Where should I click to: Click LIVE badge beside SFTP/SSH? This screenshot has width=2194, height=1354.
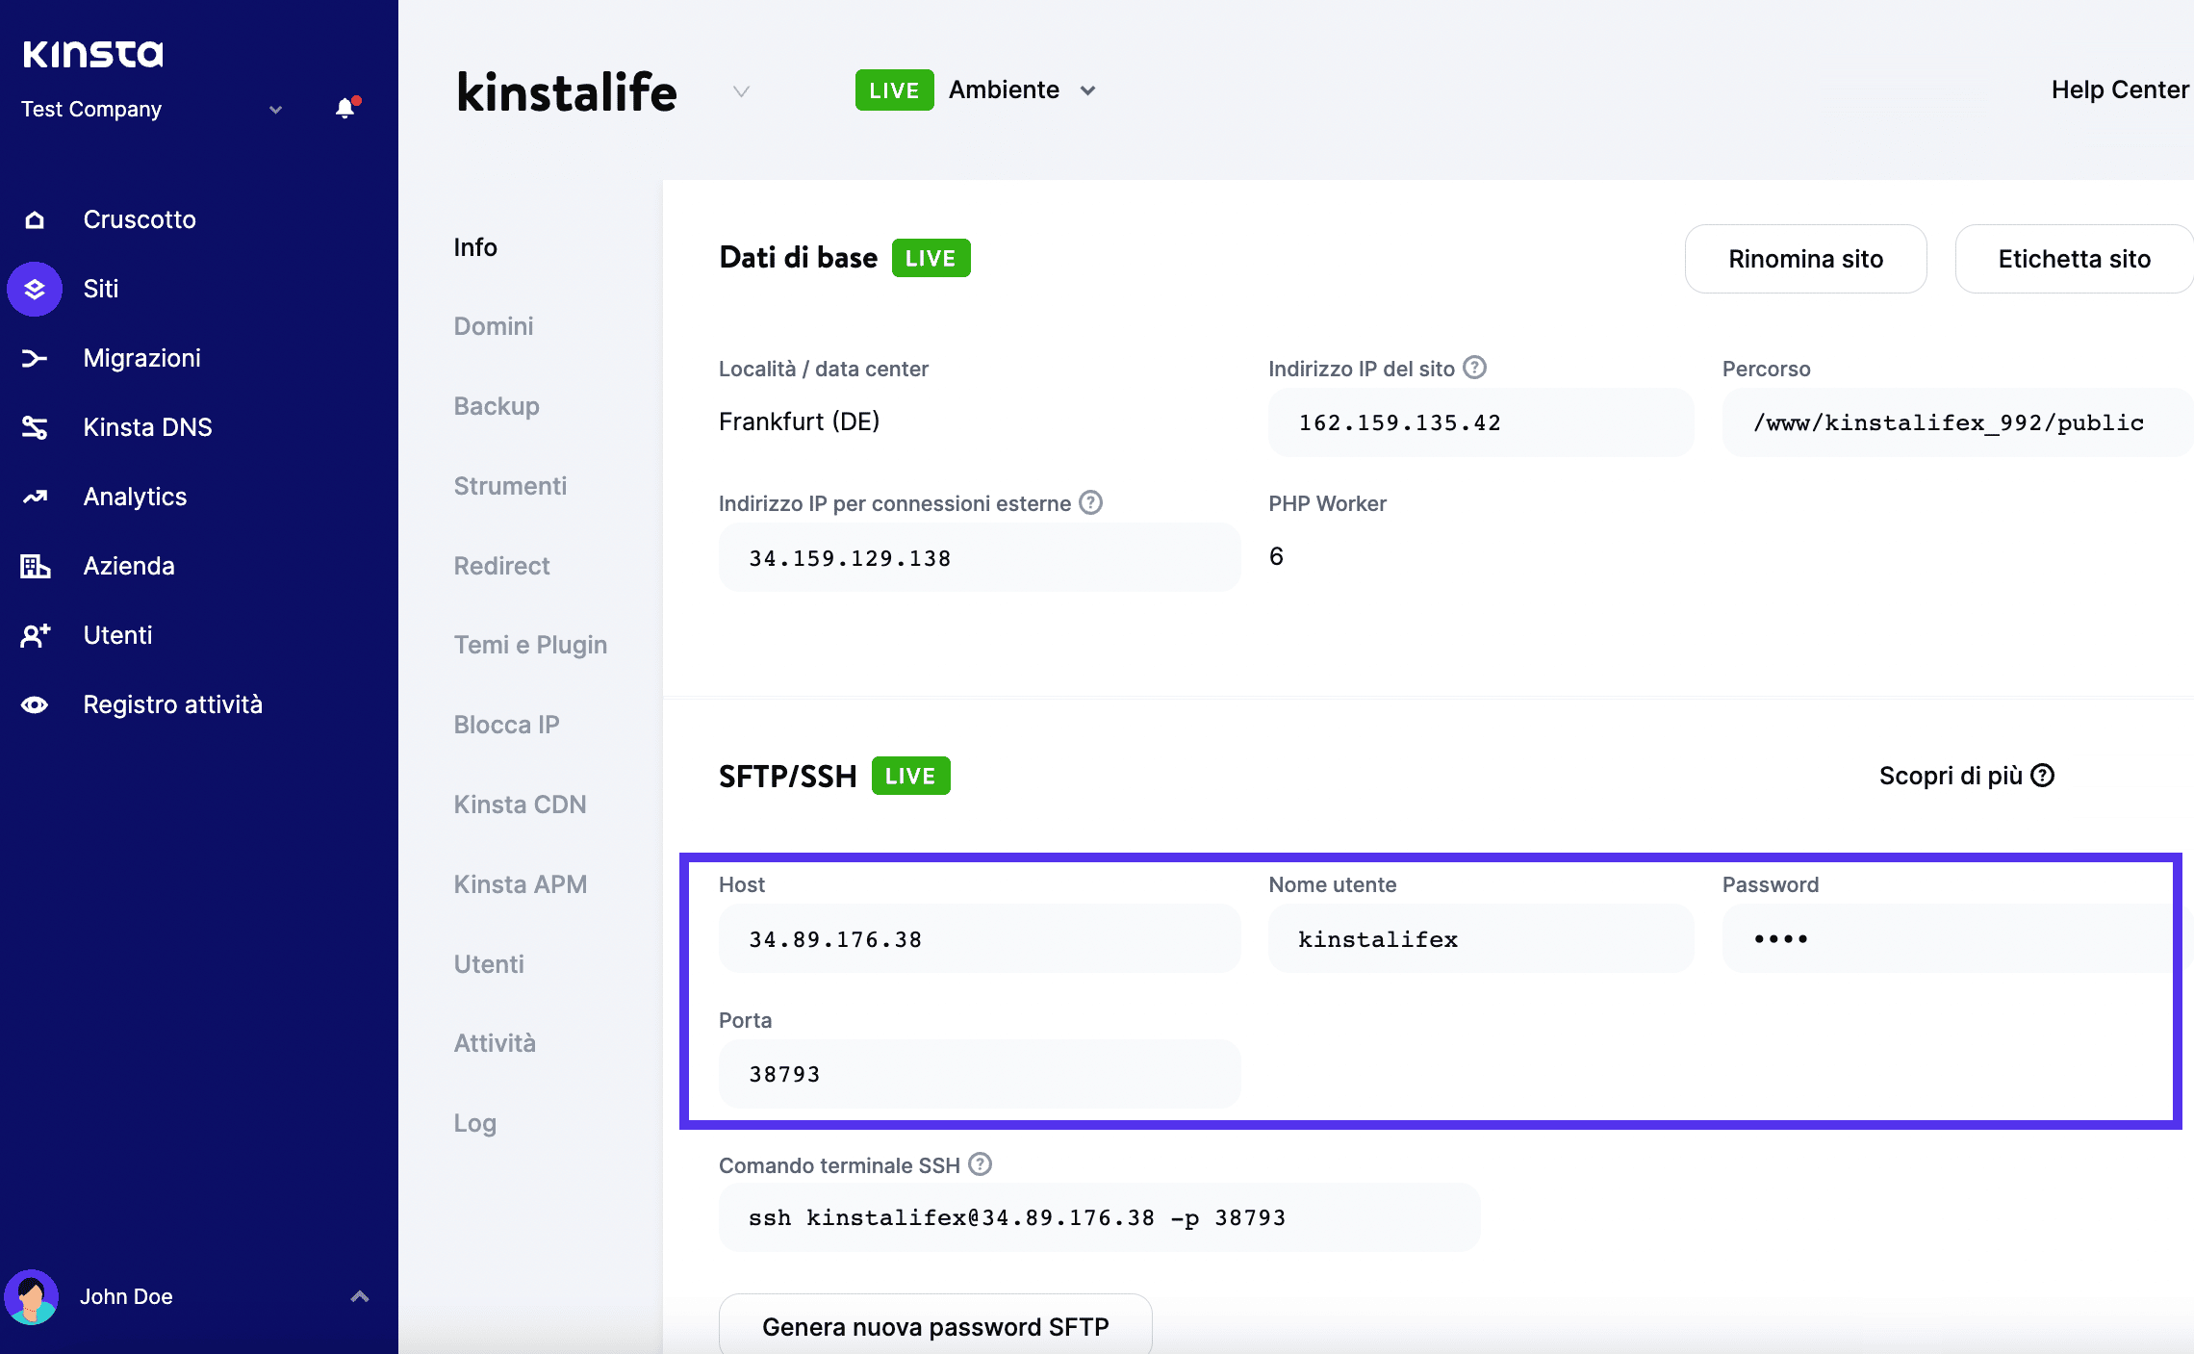coord(910,776)
